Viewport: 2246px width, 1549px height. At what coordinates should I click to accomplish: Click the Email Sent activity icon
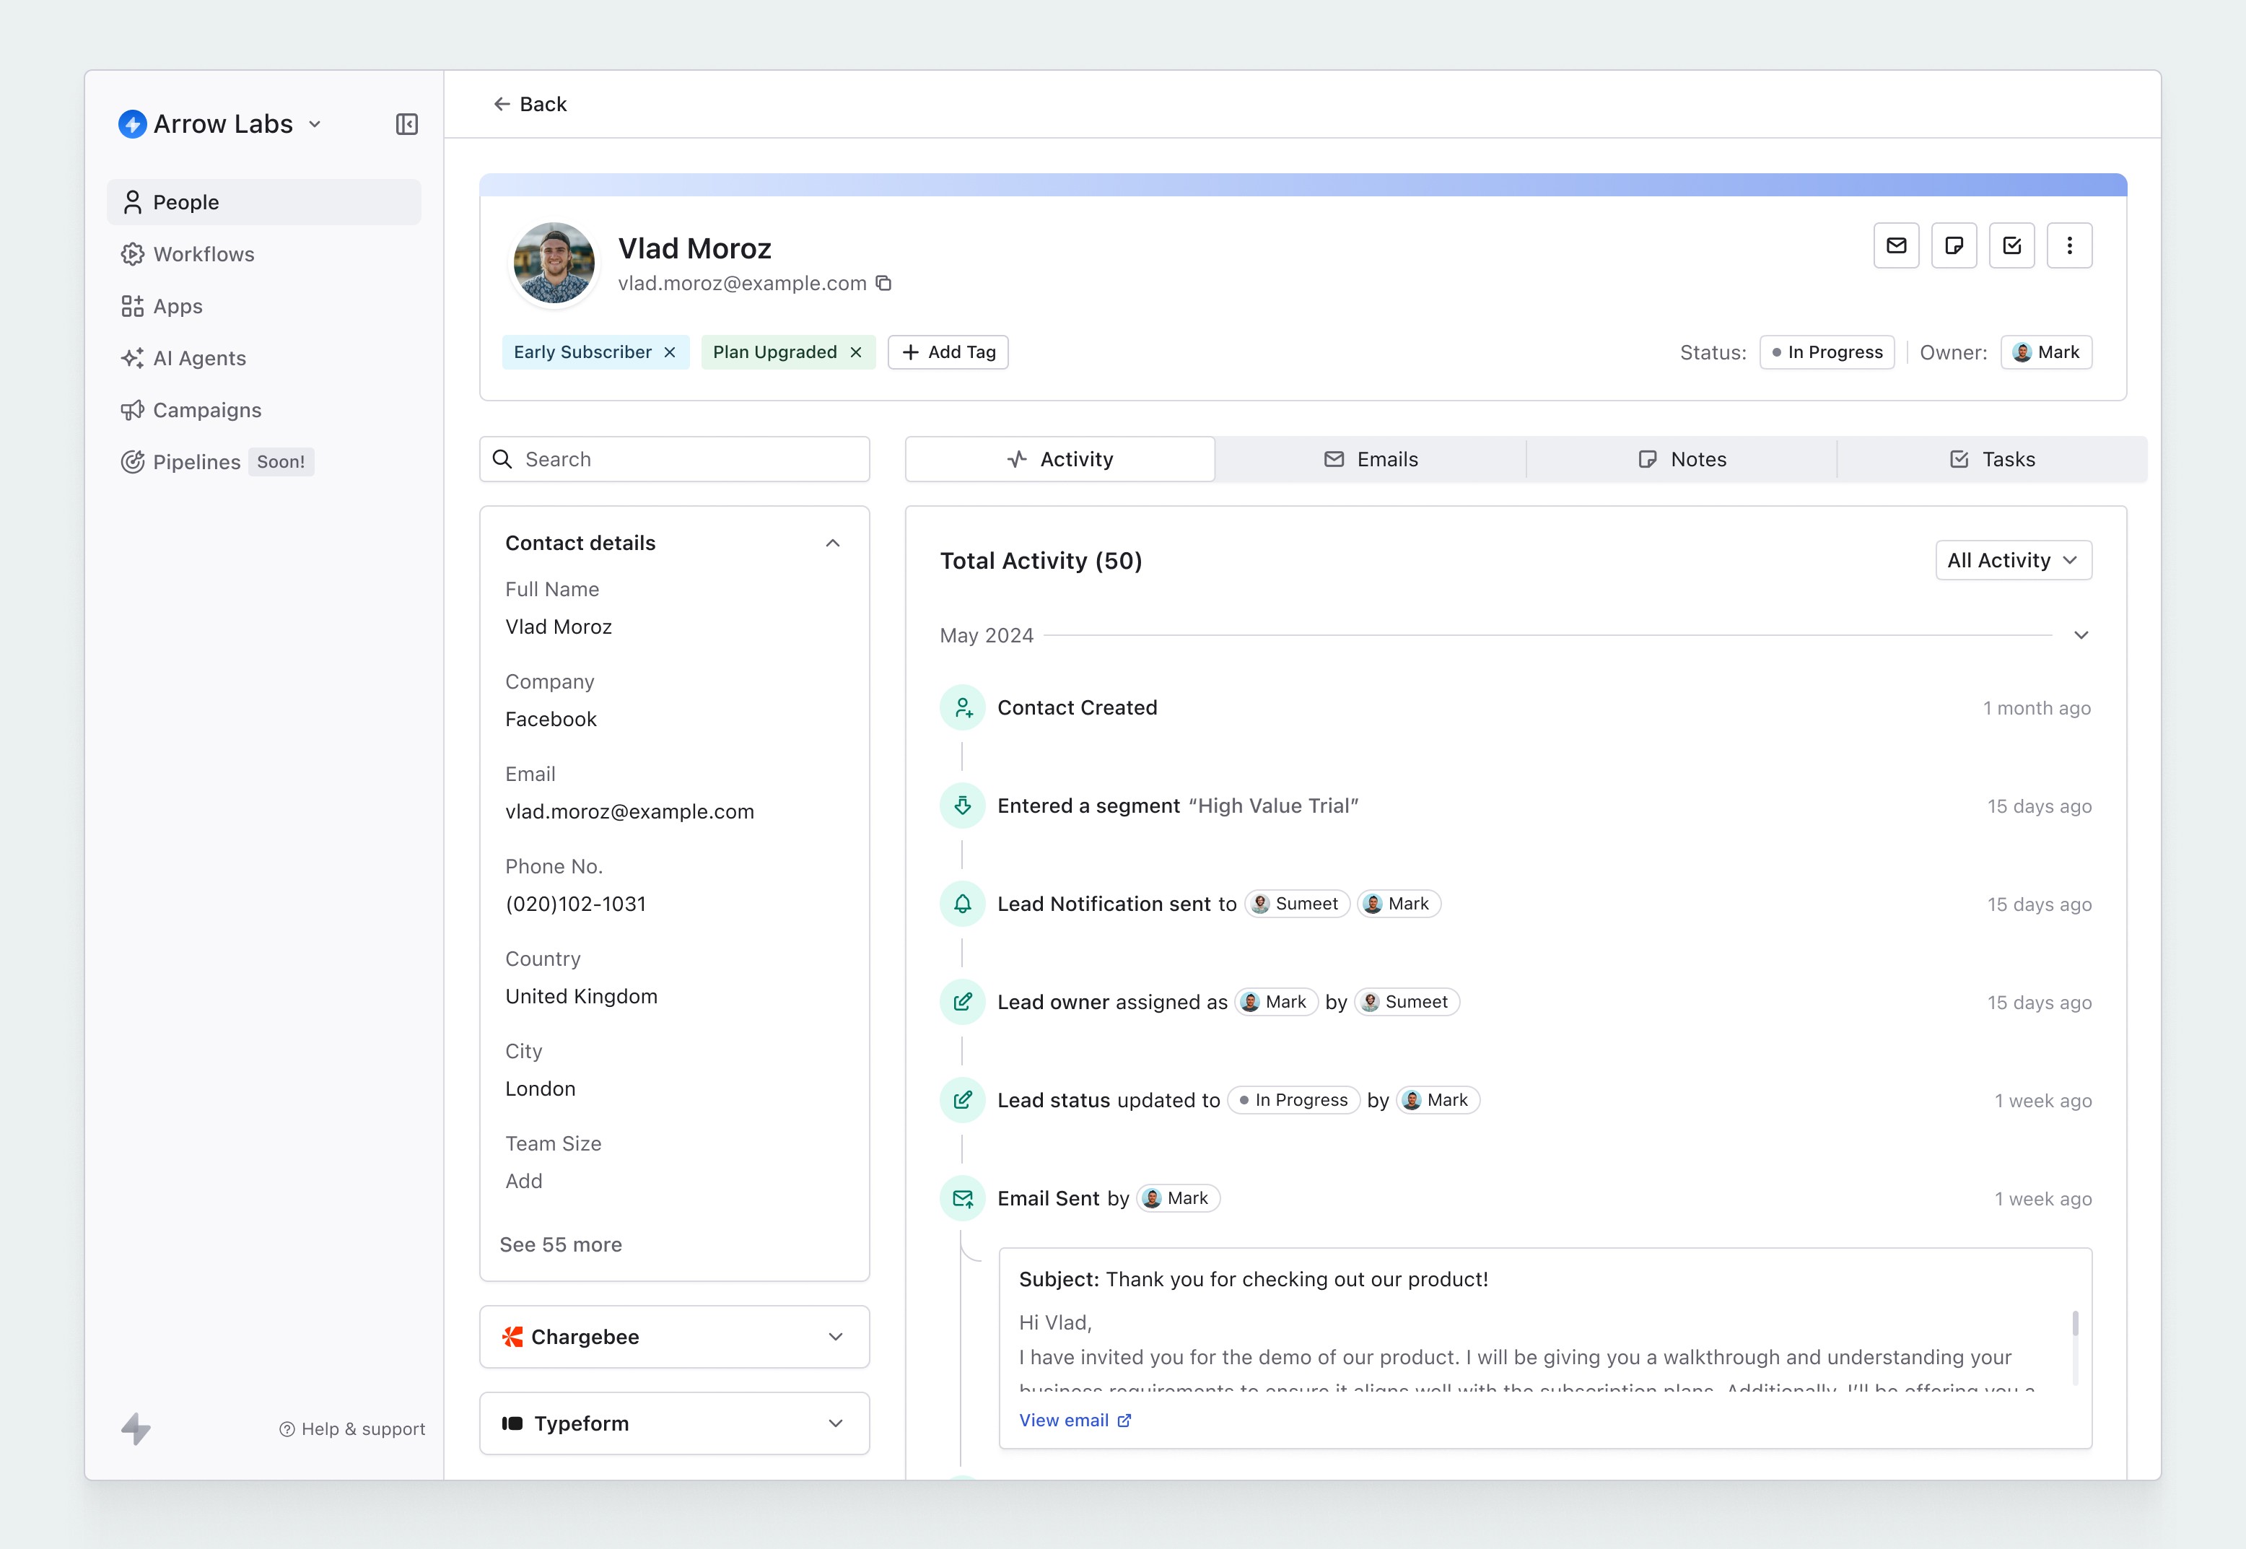pyautogui.click(x=963, y=1199)
